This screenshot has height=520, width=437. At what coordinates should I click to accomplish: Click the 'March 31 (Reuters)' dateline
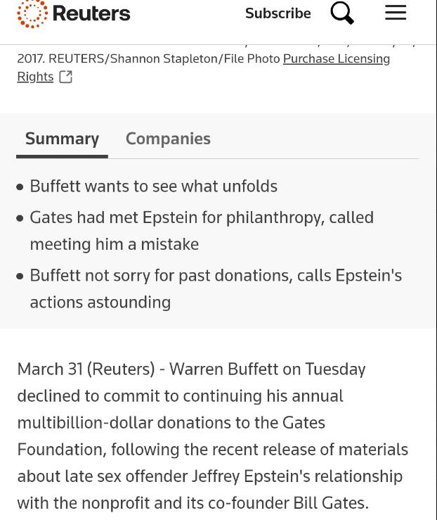[86, 369]
